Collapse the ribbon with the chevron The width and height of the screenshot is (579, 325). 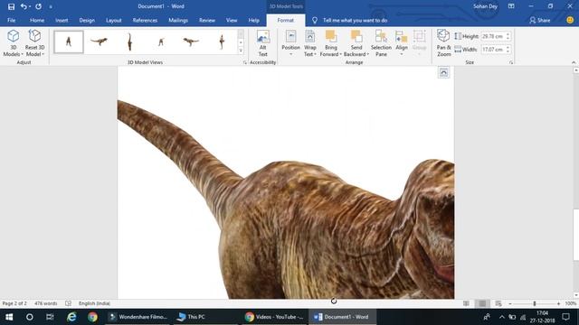pyautogui.click(x=574, y=62)
